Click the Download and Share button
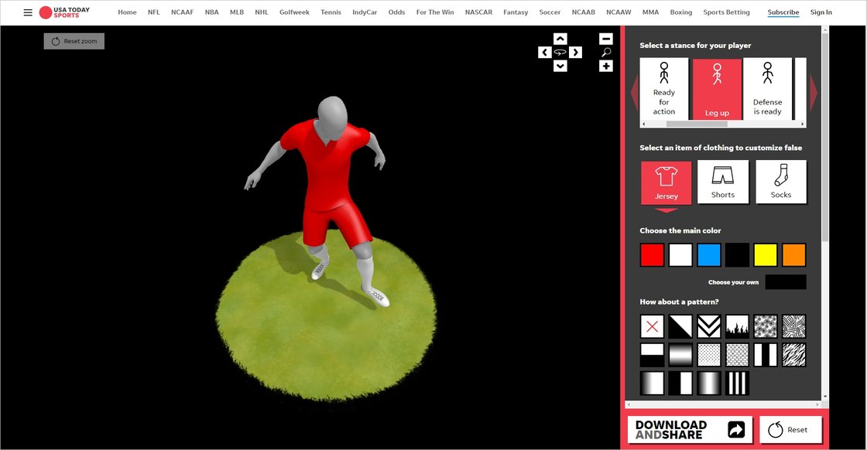The height and width of the screenshot is (450, 867). coord(689,430)
